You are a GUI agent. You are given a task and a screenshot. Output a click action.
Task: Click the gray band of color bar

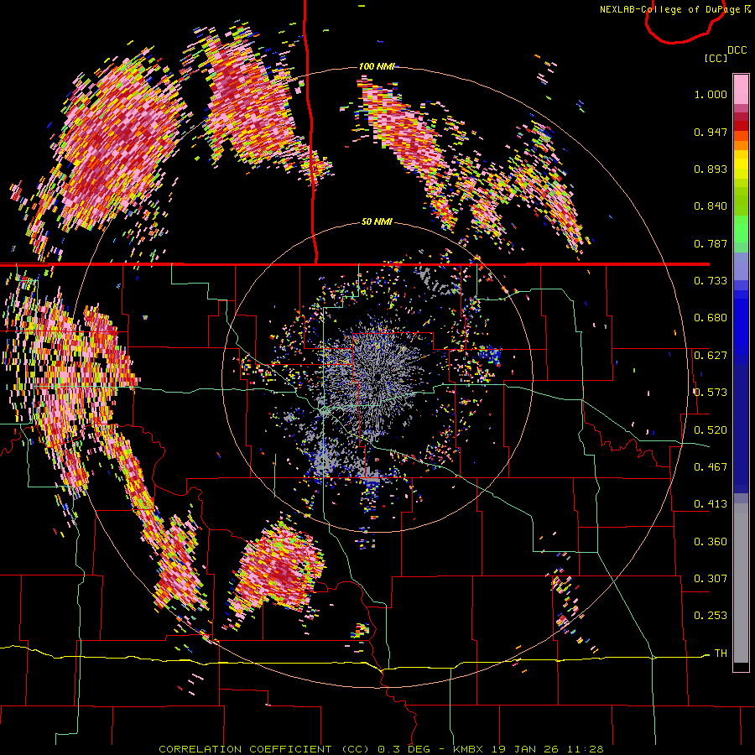point(741,583)
